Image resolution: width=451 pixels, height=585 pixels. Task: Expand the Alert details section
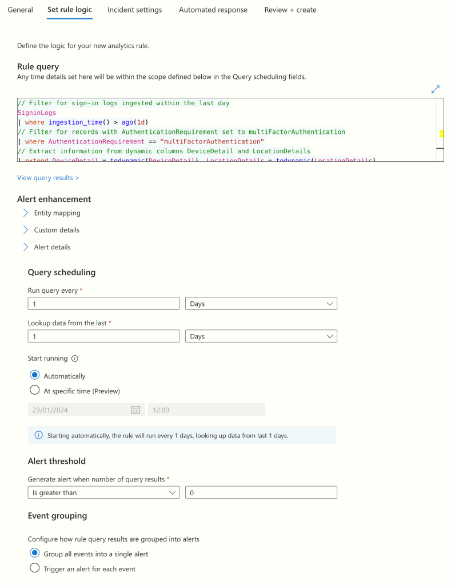pyautogui.click(x=26, y=247)
